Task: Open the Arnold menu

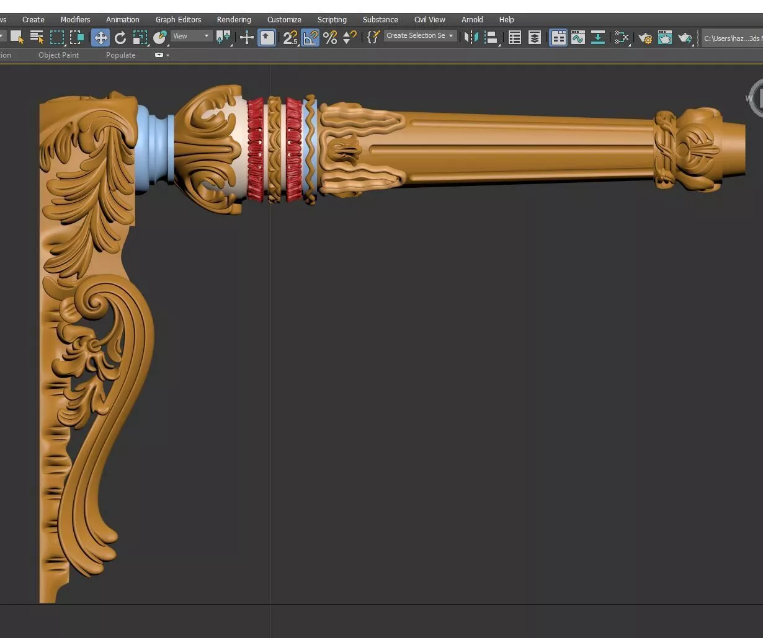Action: pos(472,20)
